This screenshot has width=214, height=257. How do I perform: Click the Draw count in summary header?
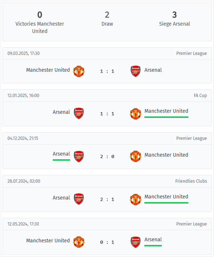107,15
